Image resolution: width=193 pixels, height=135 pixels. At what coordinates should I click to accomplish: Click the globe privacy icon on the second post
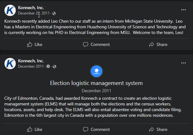(x=54, y=66)
